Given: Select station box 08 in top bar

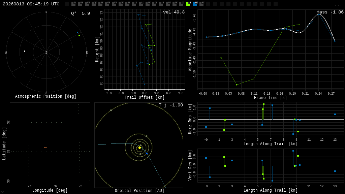Looking at the screenshot, I should coord(121,4).
